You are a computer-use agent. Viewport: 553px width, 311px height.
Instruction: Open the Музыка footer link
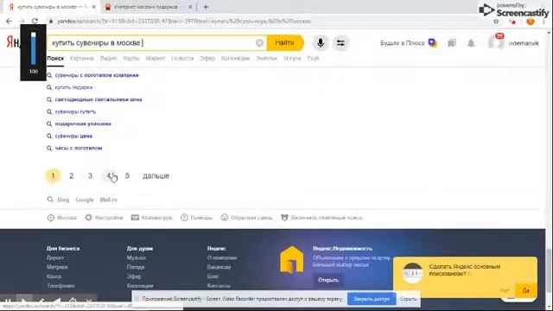pos(137,257)
